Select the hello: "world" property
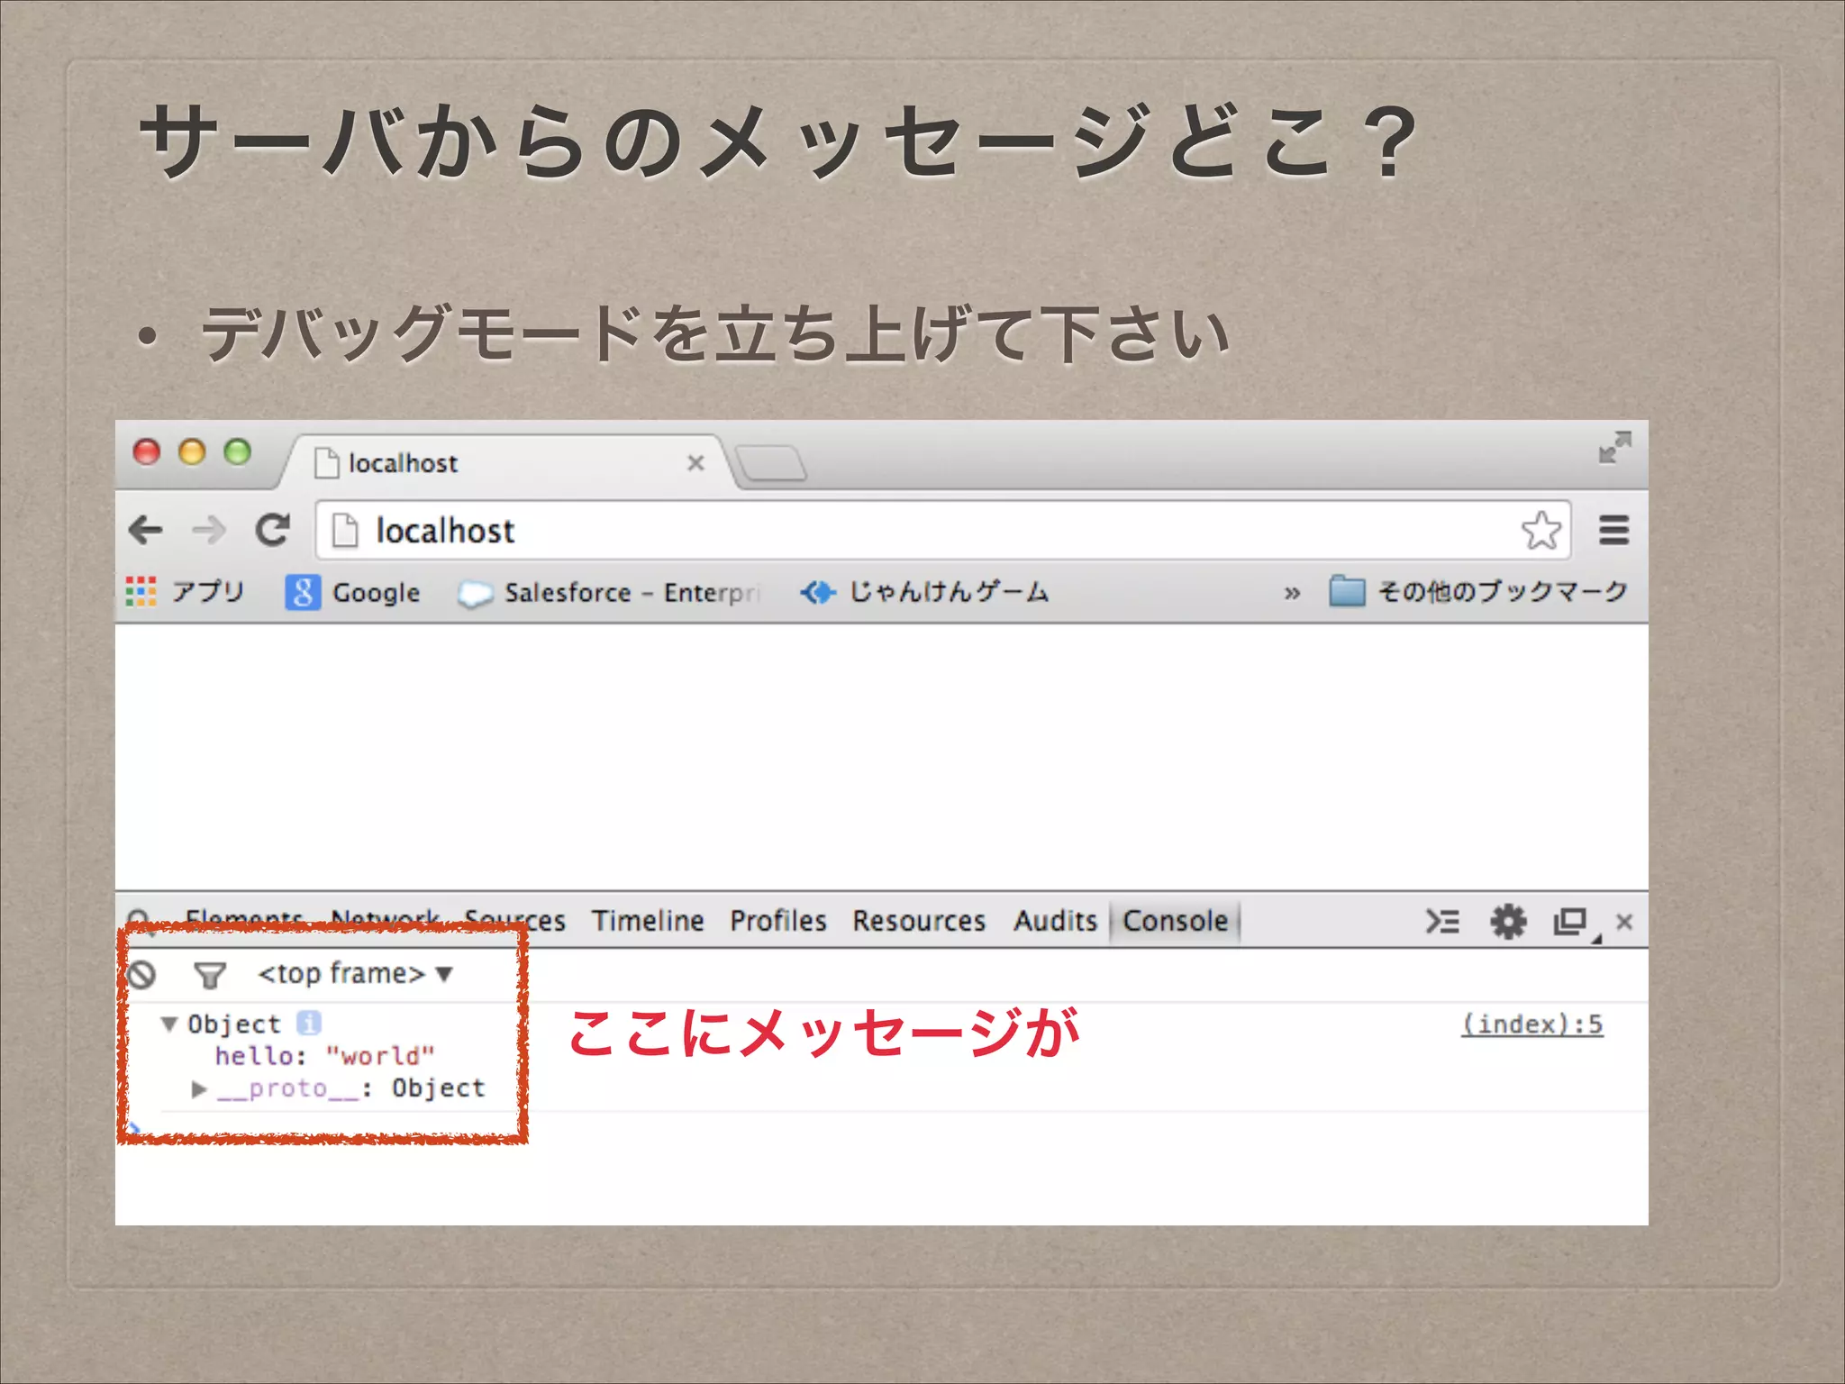The image size is (1845, 1384). pyautogui.click(x=325, y=1056)
